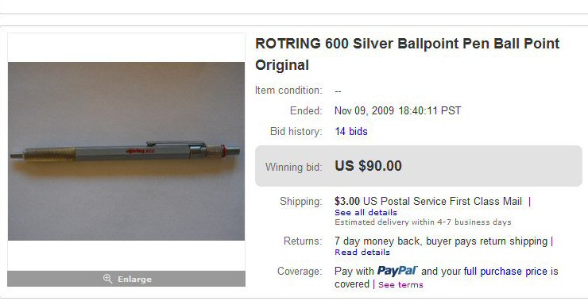The image size is (588, 301).
Task: Open the See terms coverage link
Action: click(400, 284)
